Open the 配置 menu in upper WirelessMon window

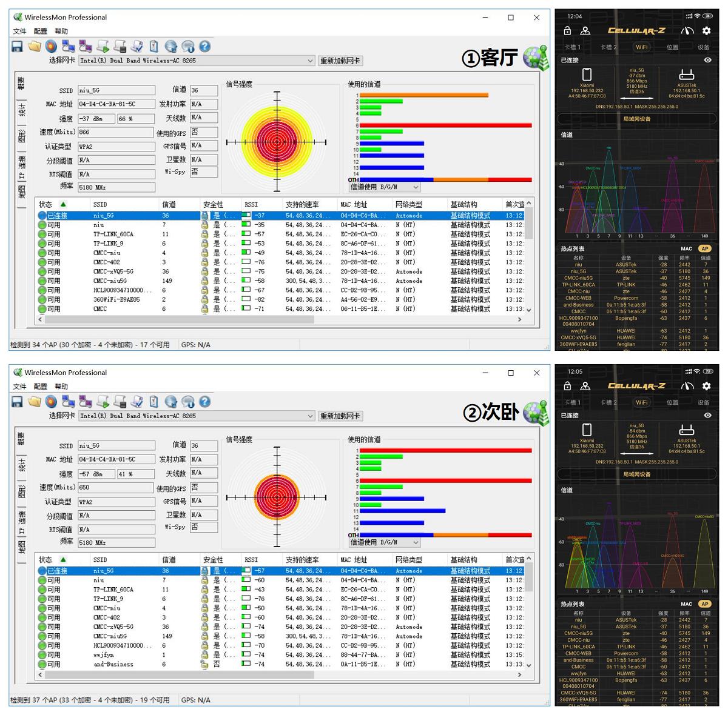tap(40, 31)
